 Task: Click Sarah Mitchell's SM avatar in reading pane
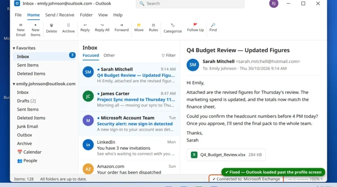pos(193,65)
